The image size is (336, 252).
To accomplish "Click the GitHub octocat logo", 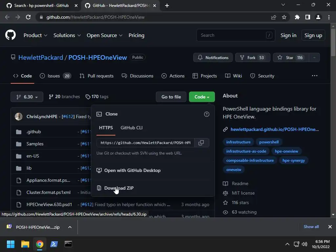I will click(x=10, y=35).
